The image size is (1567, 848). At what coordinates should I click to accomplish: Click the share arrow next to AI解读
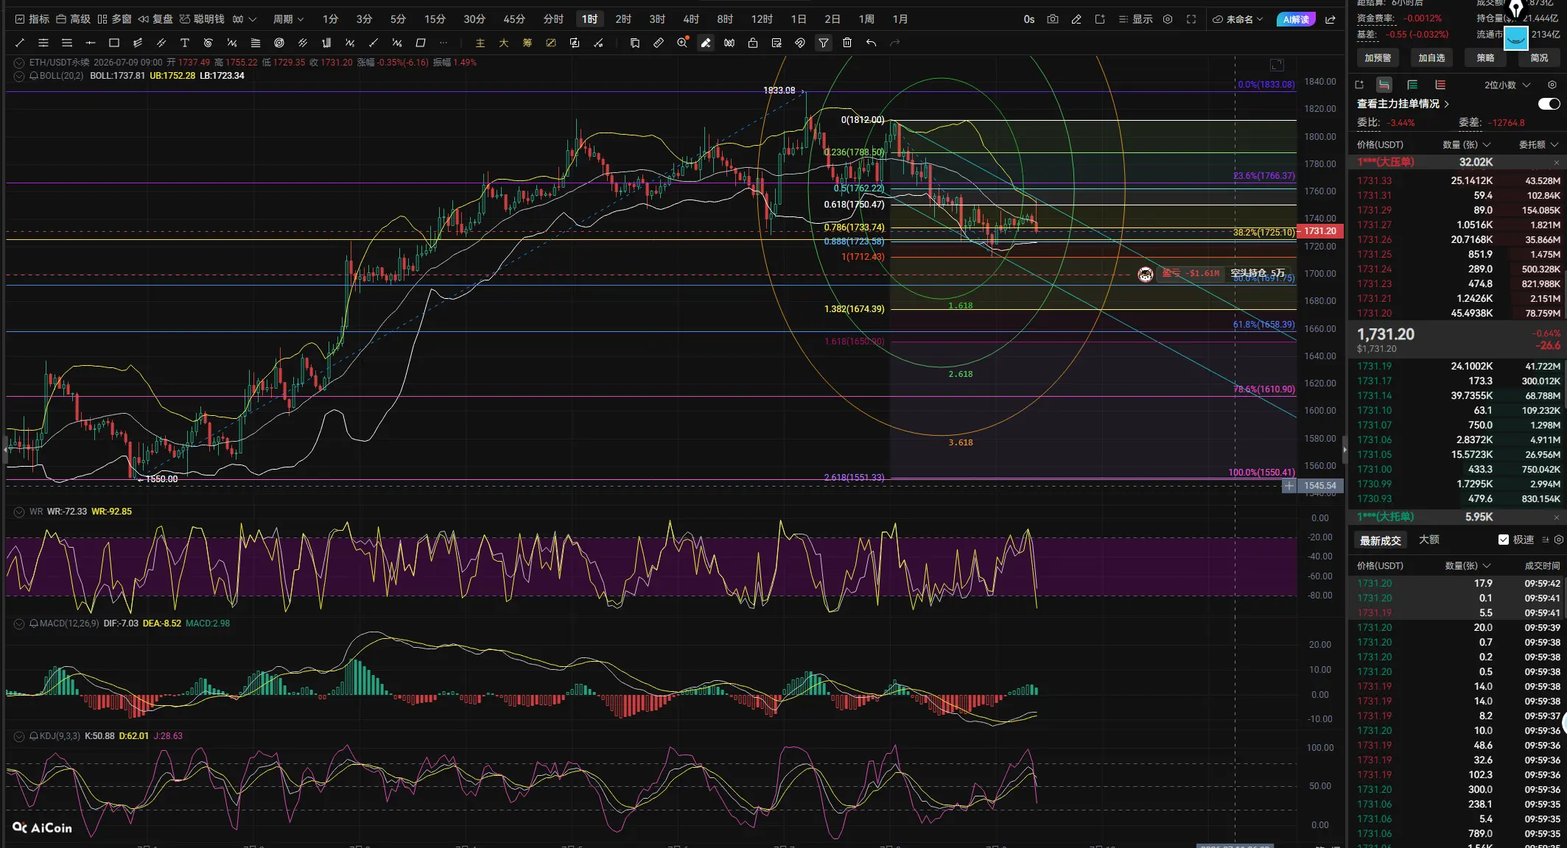pyautogui.click(x=1331, y=19)
